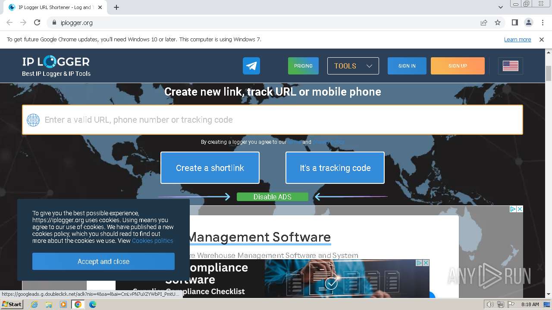Viewport: 552px width, 310px height.
Task: Open tab search dropdown arrow
Action: point(500,7)
